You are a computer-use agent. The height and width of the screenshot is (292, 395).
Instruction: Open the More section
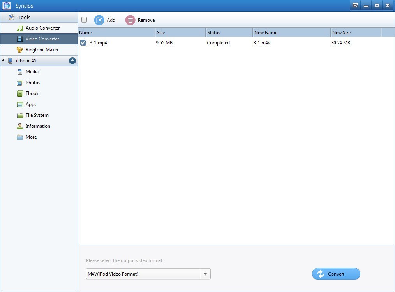(x=30, y=137)
